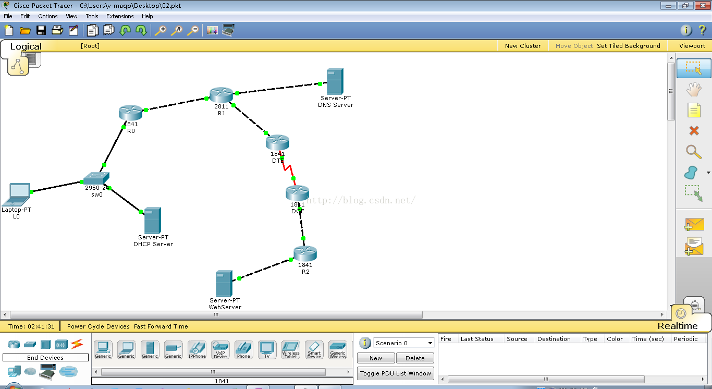Image resolution: width=712 pixels, height=389 pixels.
Task: Choose the Draw Polygon shape tool
Action: click(691, 172)
